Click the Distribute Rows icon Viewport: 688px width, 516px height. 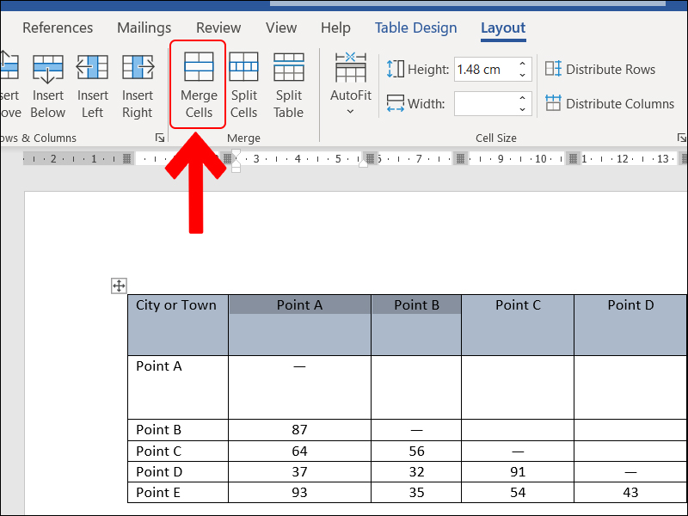coord(599,70)
